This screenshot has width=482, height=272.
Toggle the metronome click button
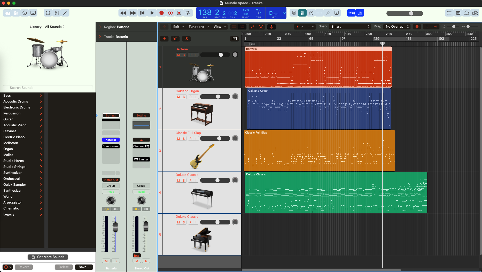(360, 13)
